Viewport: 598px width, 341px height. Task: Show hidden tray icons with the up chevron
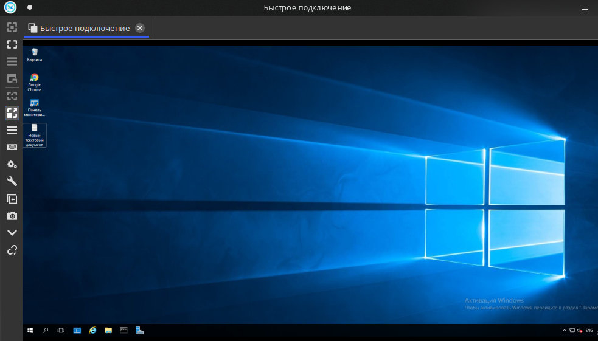(565, 330)
